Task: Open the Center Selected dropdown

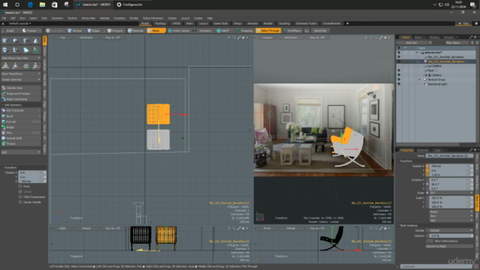Action: [x=21, y=79]
